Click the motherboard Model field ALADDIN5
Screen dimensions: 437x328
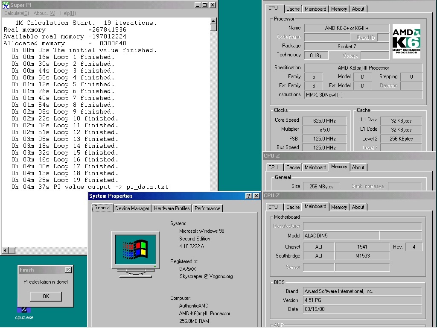[x=341, y=236]
